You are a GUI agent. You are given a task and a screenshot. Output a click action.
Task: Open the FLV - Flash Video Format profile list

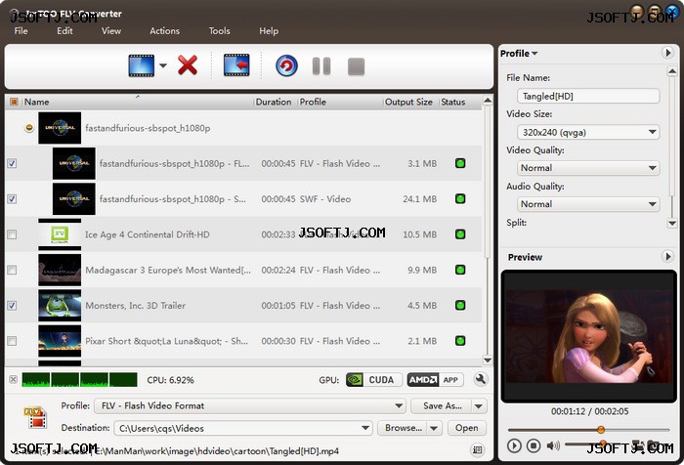(x=250, y=405)
